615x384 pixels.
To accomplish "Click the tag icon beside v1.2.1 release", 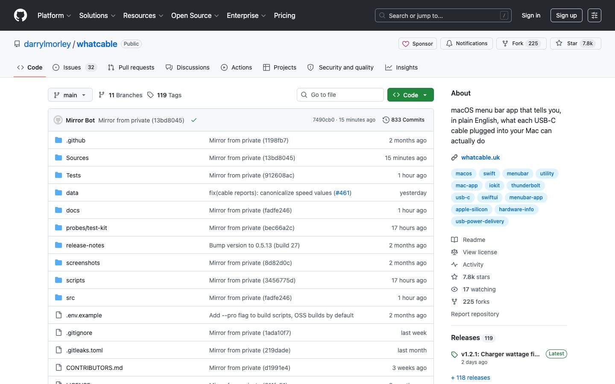I will (x=454, y=355).
